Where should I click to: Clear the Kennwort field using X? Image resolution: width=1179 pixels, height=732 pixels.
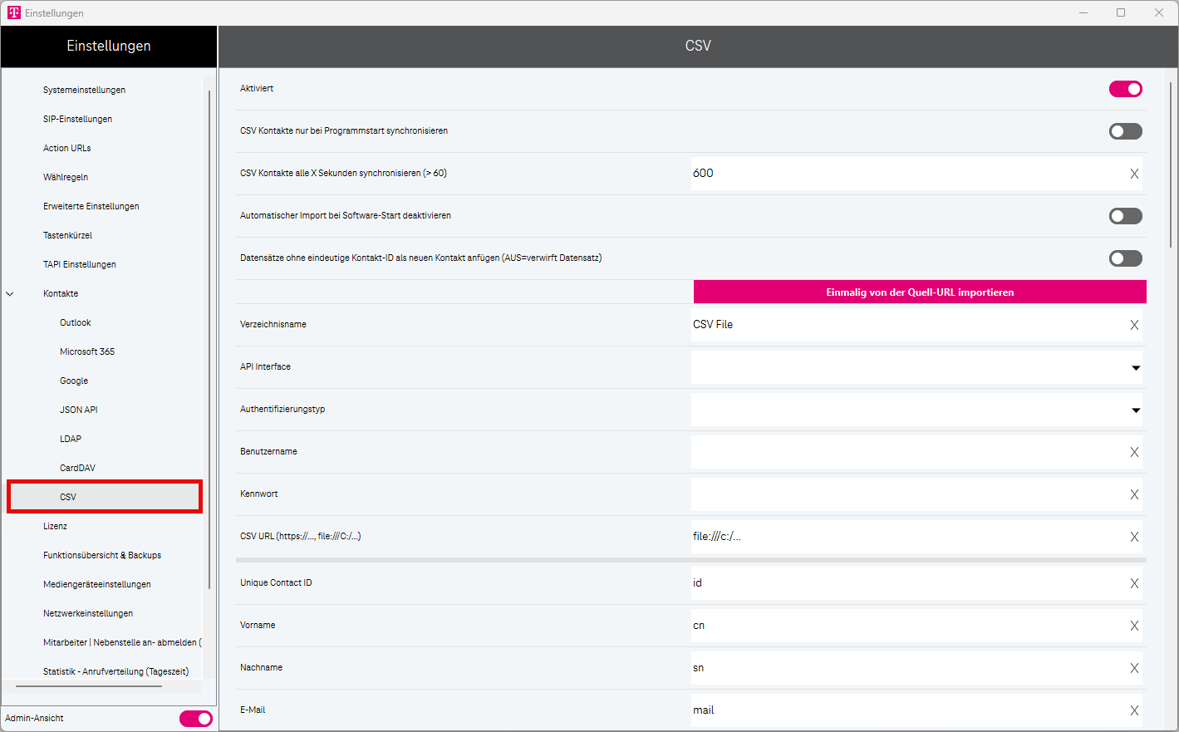1134,494
